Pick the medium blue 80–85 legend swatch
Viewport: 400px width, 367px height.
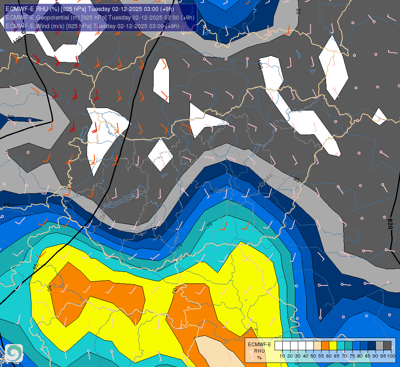pos(364,346)
